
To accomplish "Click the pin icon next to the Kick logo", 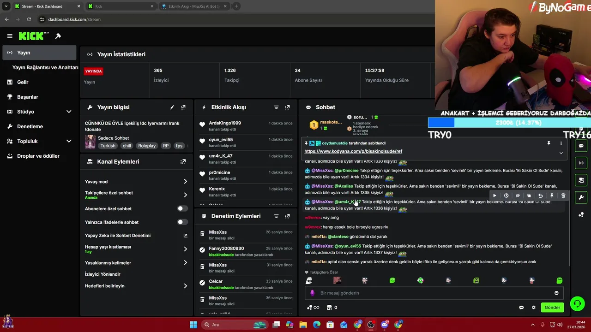I will [58, 36].
